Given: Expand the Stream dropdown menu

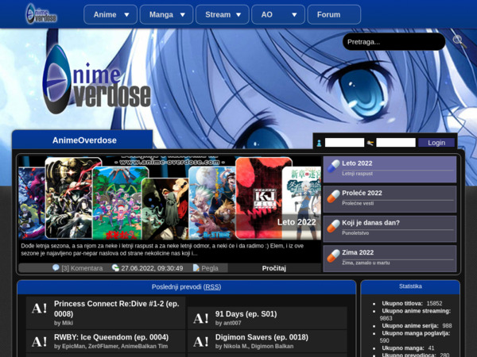Looking at the screenshot, I should tap(223, 14).
